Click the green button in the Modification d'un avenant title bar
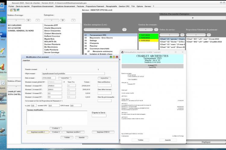This screenshot has height=150, width=226. (x=111, y=57)
